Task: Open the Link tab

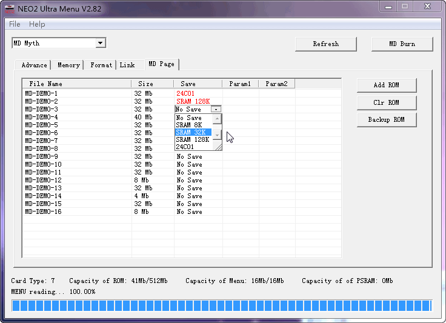Action: pos(127,65)
